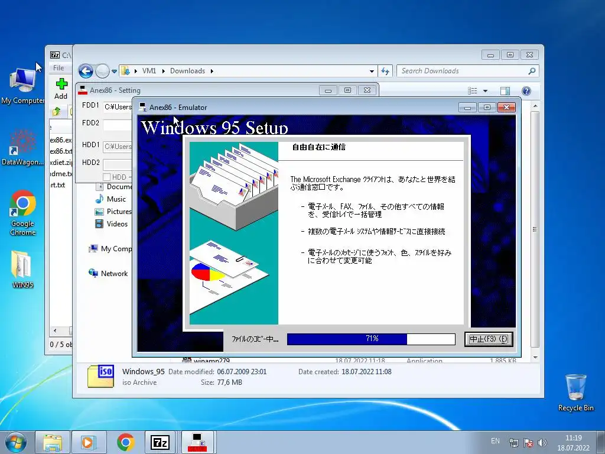Click the volume icon in system tray

click(x=542, y=443)
